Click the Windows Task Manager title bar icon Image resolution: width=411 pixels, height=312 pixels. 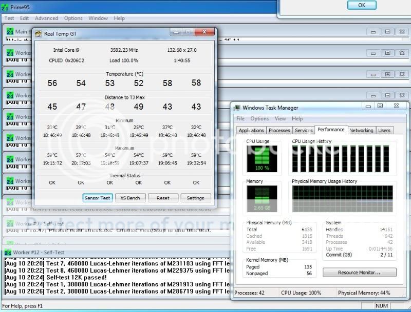237,108
